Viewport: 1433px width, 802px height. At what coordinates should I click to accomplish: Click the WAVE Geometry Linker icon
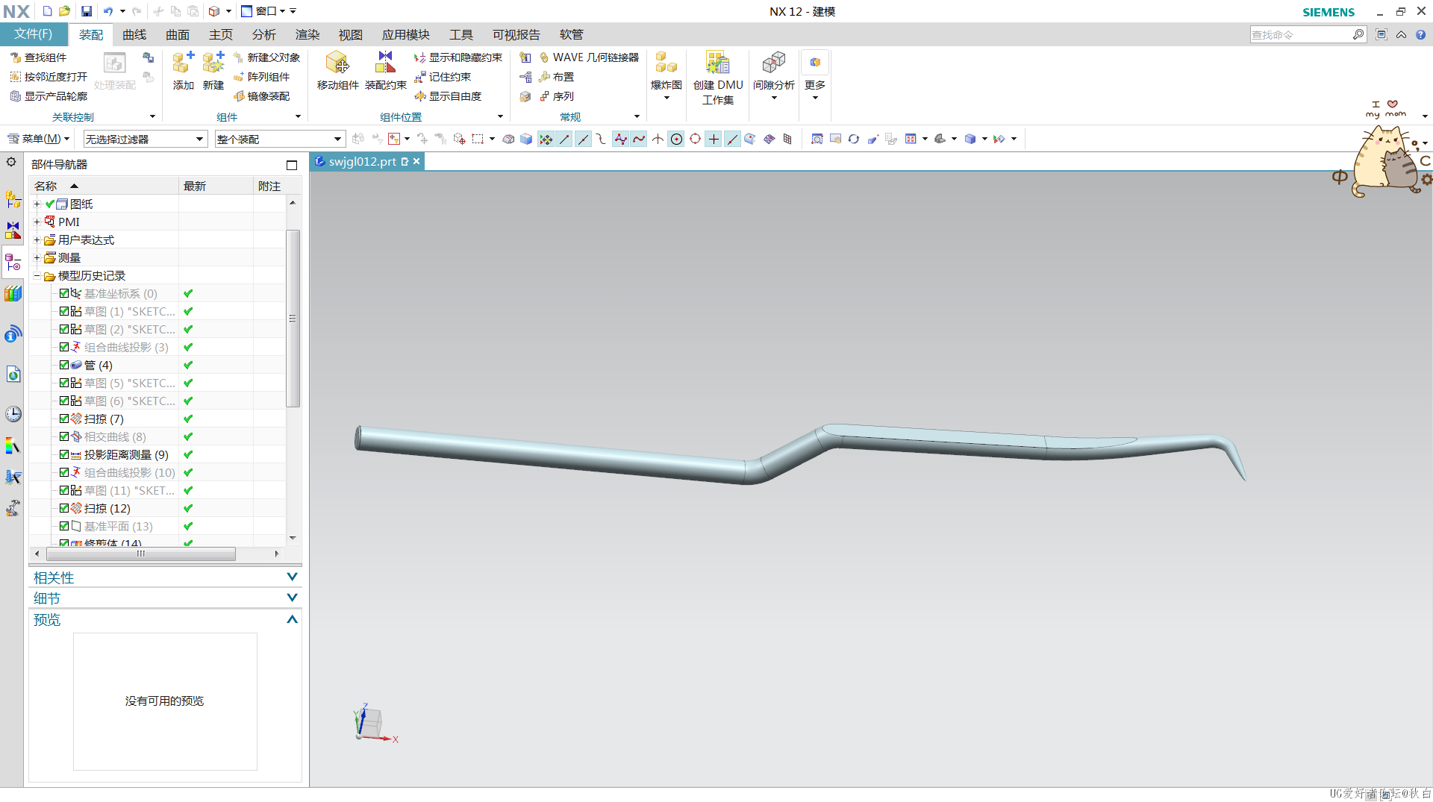pos(544,57)
